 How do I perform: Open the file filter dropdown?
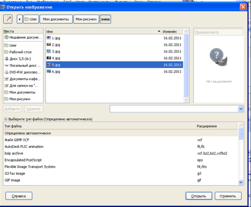(x=240, y=109)
